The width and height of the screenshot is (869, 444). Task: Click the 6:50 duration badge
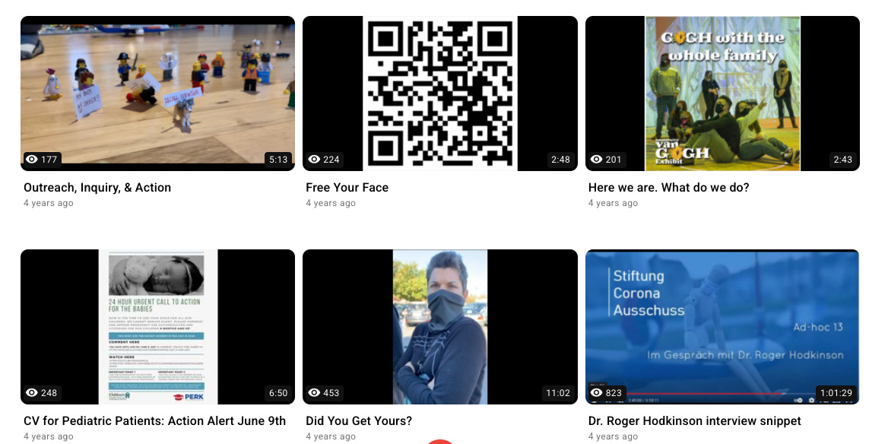coord(278,392)
